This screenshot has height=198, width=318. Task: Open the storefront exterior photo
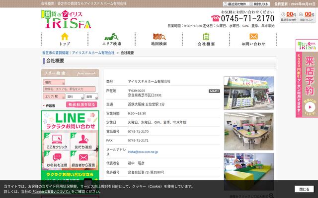pos(249,93)
